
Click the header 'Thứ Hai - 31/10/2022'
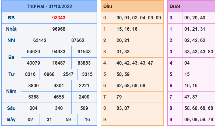pos(49,6)
